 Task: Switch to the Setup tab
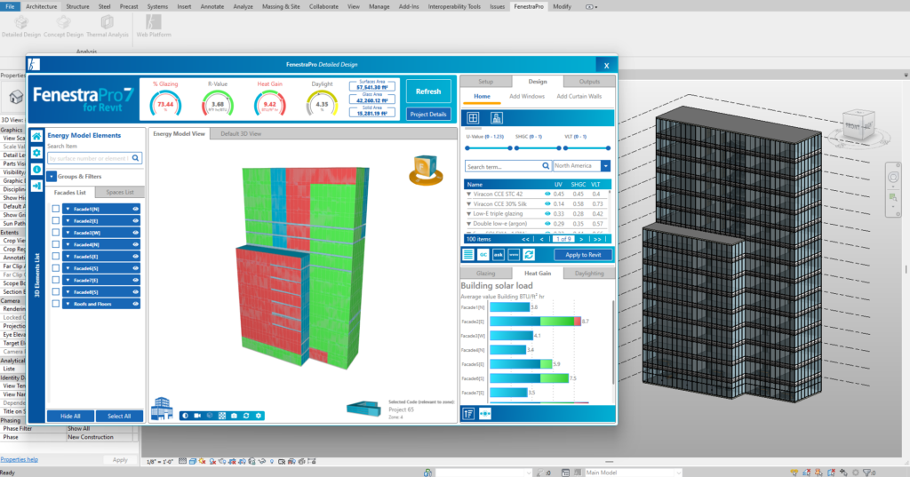pos(486,81)
